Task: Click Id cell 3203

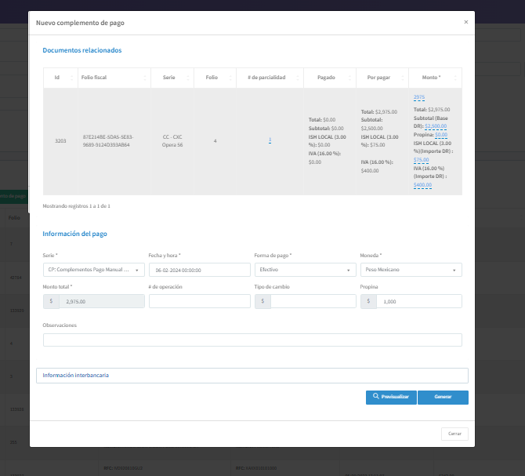Action: 60,141
